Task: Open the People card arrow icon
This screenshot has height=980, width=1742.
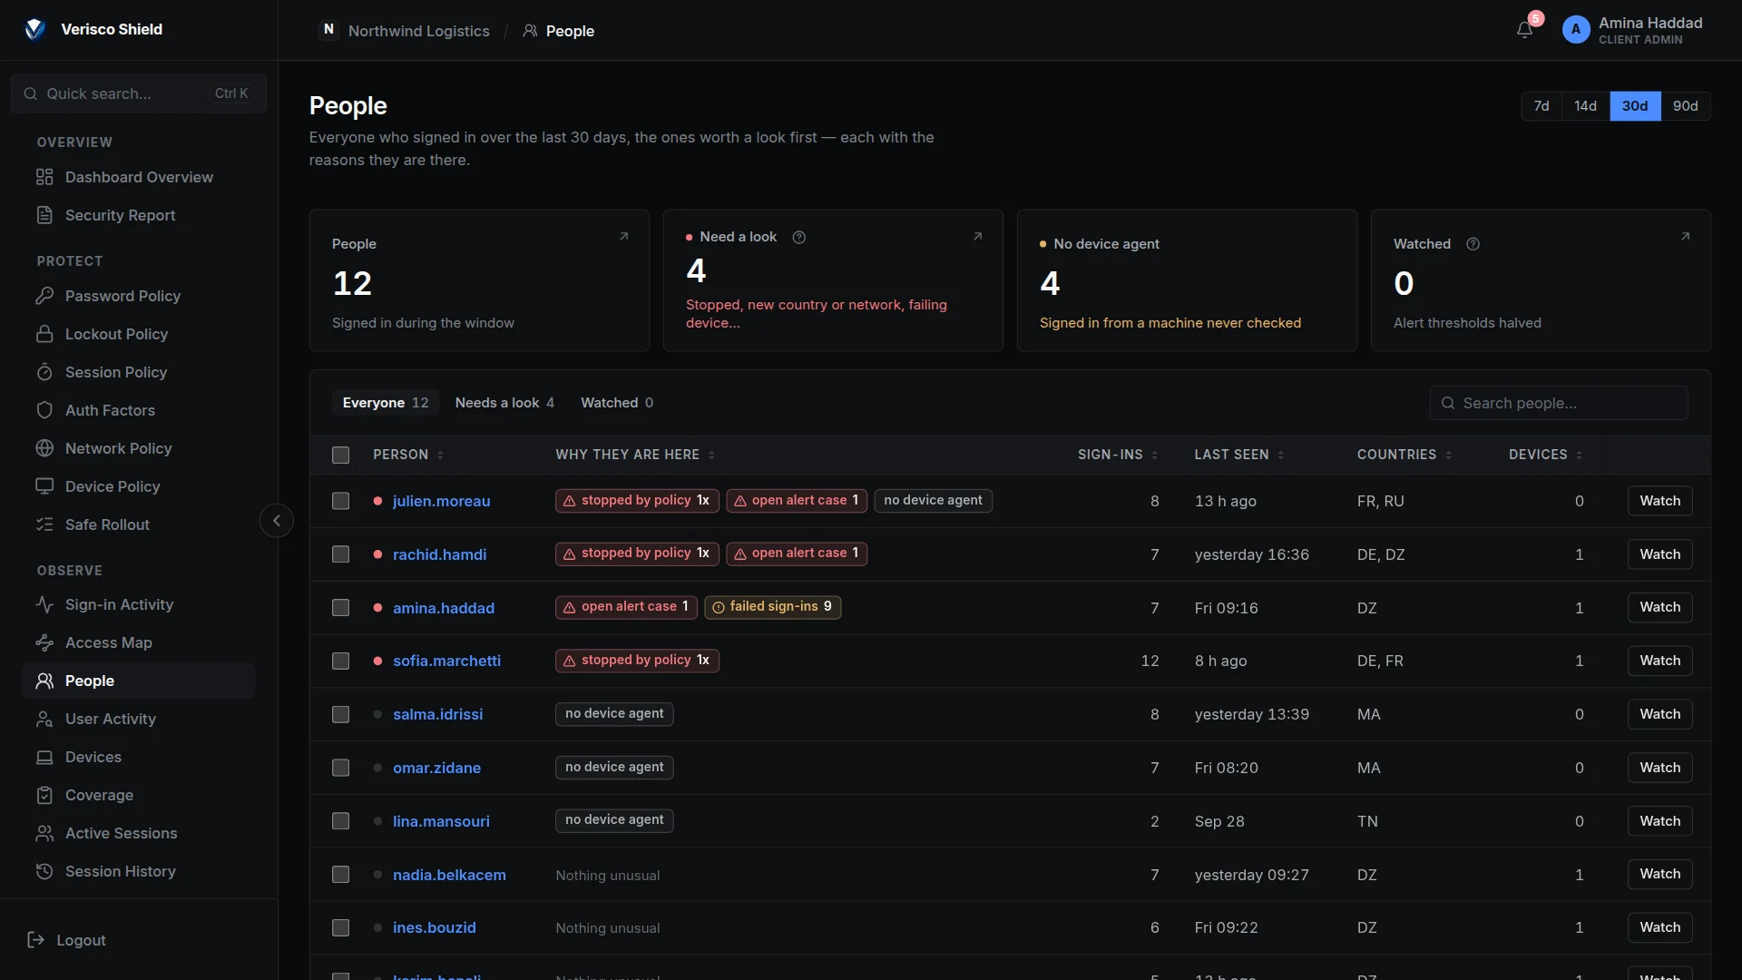Action: tap(623, 237)
